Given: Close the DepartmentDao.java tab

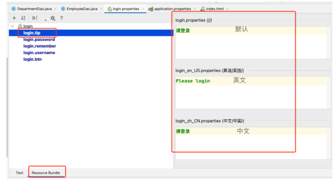Looking at the screenshot, I should click(55, 9).
